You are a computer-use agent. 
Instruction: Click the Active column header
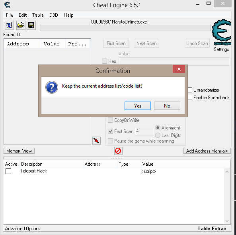click(x=12, y=164)
